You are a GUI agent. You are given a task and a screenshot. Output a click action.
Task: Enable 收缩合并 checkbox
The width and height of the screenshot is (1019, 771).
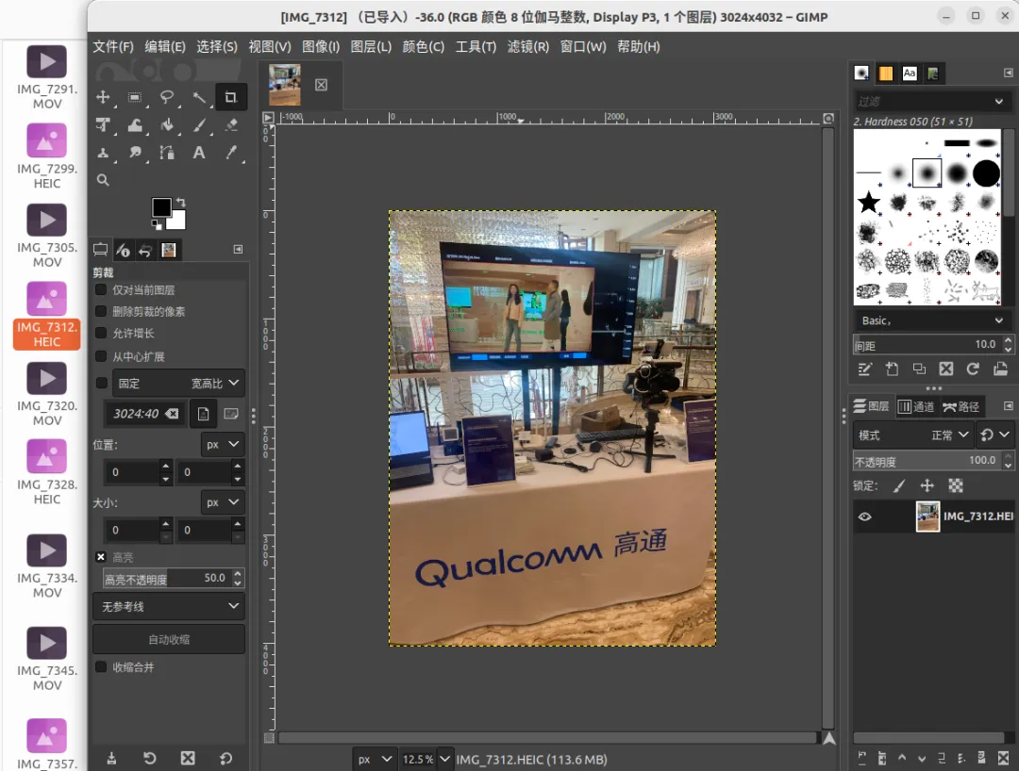click(x=101, y=666)
